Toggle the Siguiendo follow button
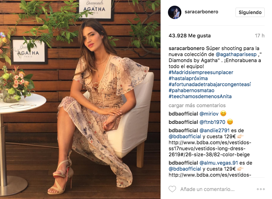 [250, 12]
